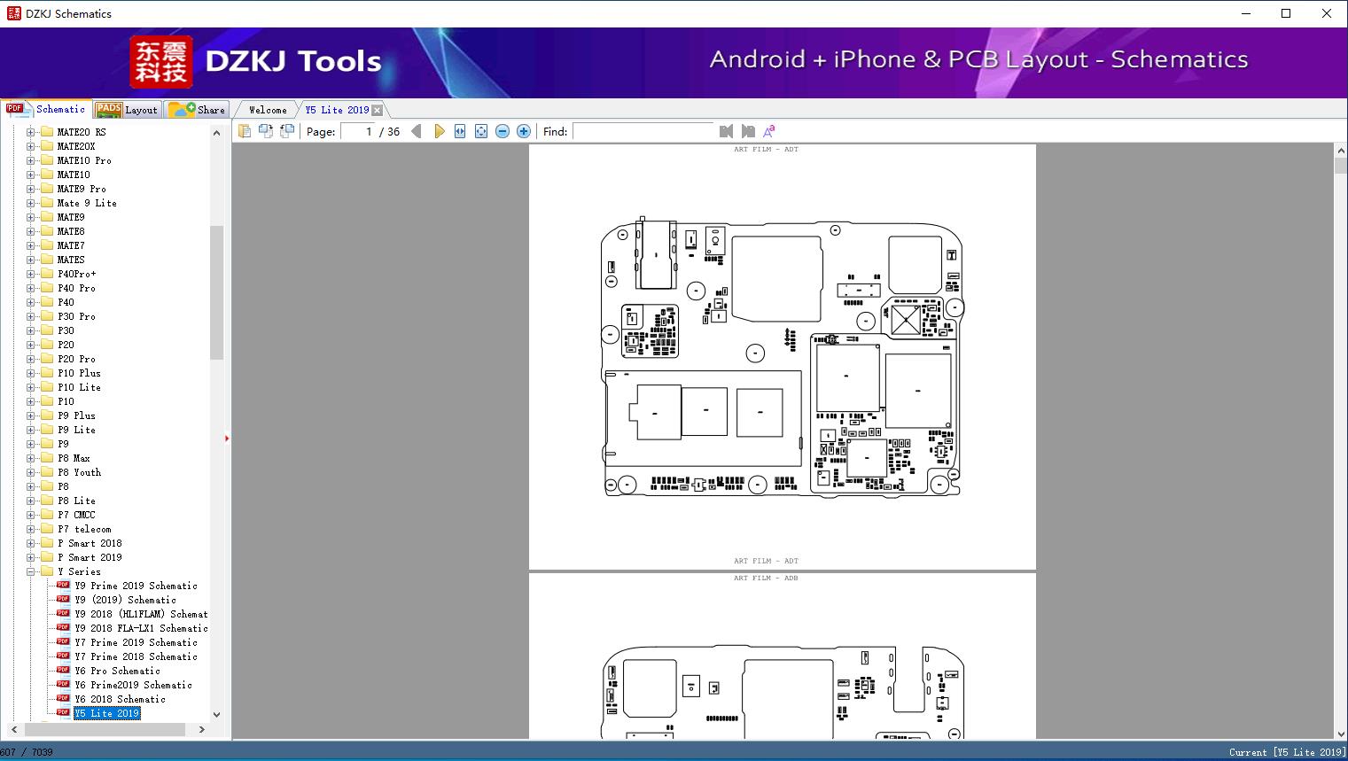Screen dimensions: 1348x761
Task: Collapse the Y Series folder
Action: 31,571
